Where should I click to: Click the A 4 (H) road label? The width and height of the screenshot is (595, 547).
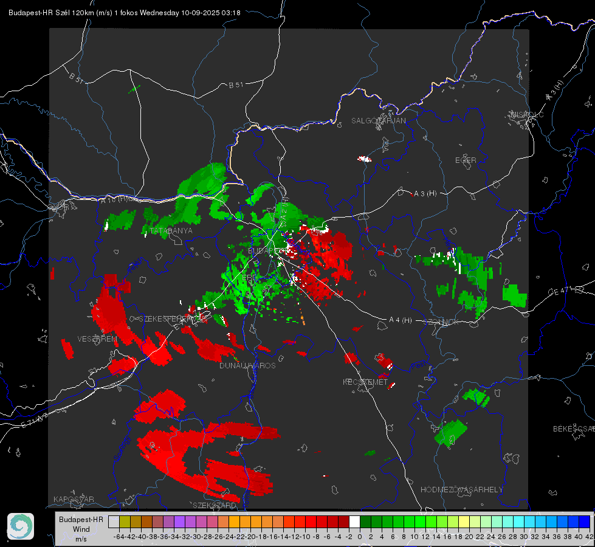tap(401, 320)
